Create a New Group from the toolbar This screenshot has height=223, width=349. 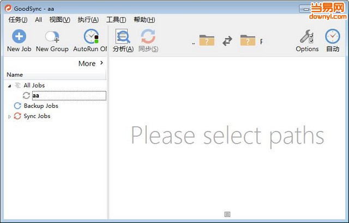coord(52,37)
